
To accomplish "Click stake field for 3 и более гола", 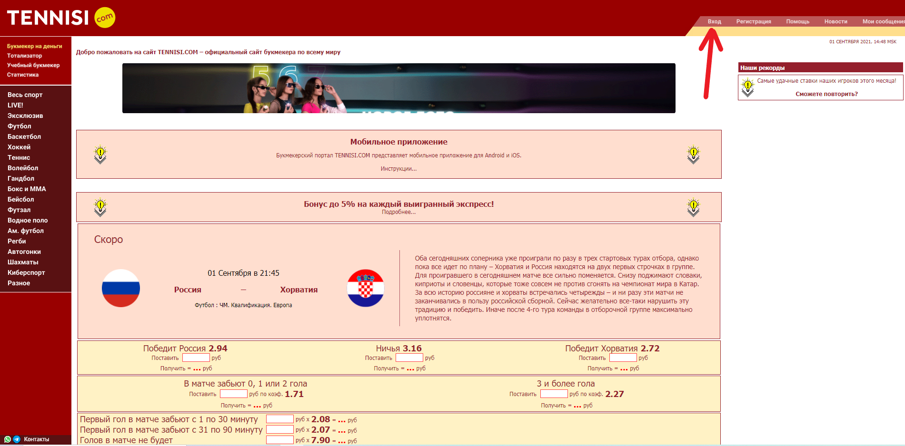I will 554,394.
